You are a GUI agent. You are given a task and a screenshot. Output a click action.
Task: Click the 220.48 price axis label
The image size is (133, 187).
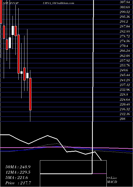tap(125, 104)
